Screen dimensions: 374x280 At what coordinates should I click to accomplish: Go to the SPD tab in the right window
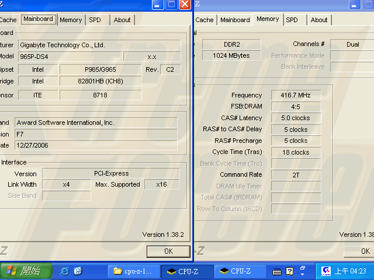pos(292,20)
